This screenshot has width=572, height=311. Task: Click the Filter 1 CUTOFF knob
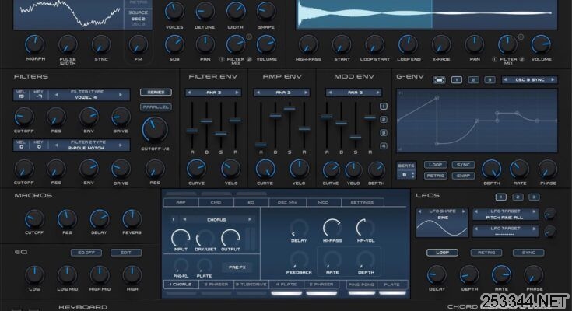23,117
